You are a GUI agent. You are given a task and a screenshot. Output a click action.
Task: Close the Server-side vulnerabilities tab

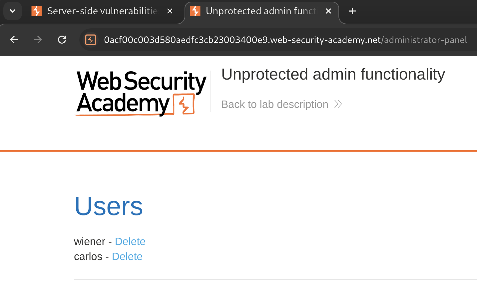(x=170, y=11)
